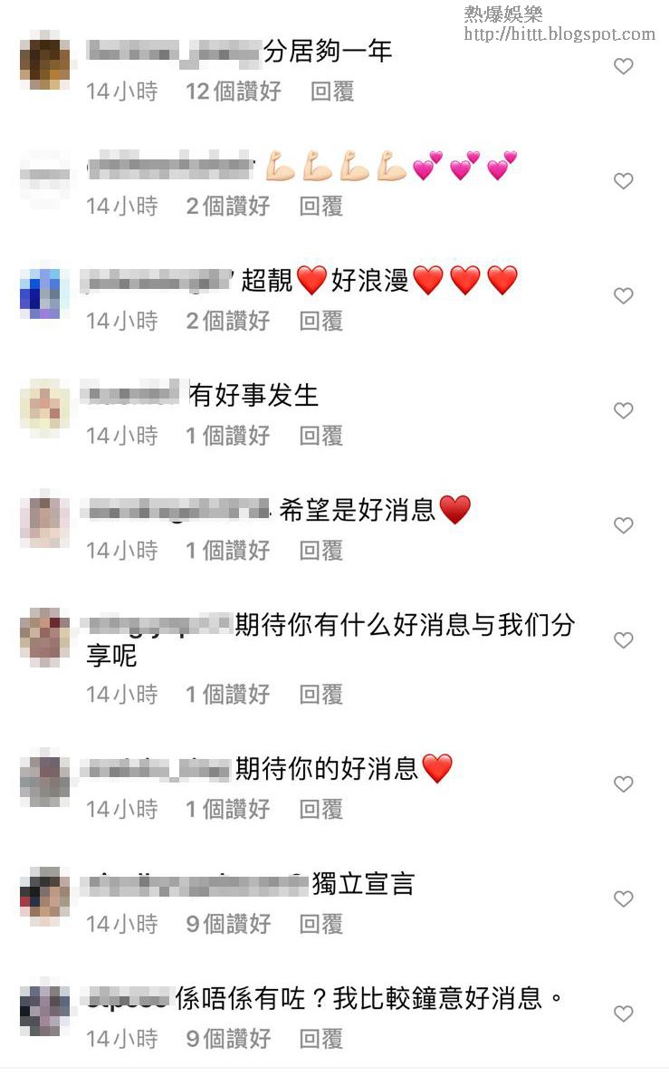This screenshot has width=669, height=1076.
Task: Reply to the '分居夠一年' comment
Action: click(x=332, y=91)
